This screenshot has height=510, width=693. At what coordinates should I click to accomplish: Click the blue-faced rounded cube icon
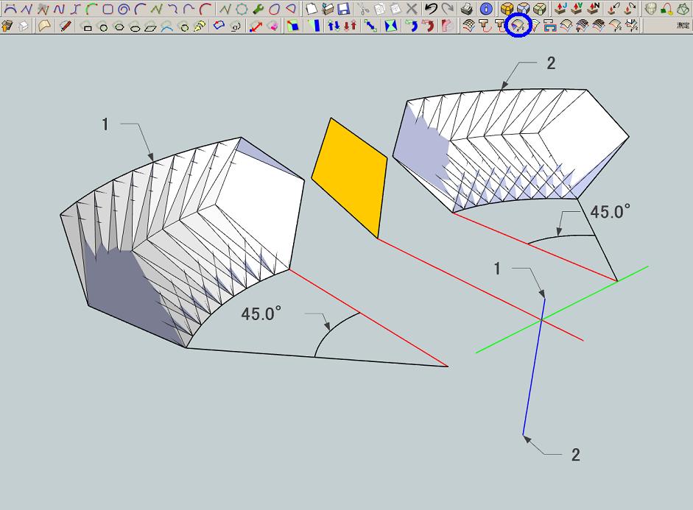click(x=524, y=8)
